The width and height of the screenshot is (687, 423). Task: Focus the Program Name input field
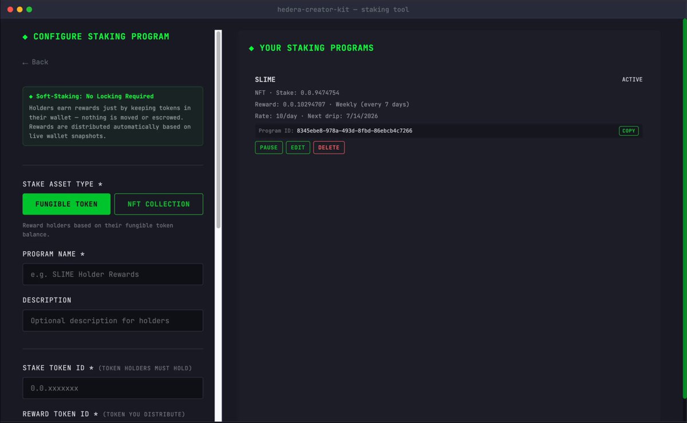pos(113,274)
